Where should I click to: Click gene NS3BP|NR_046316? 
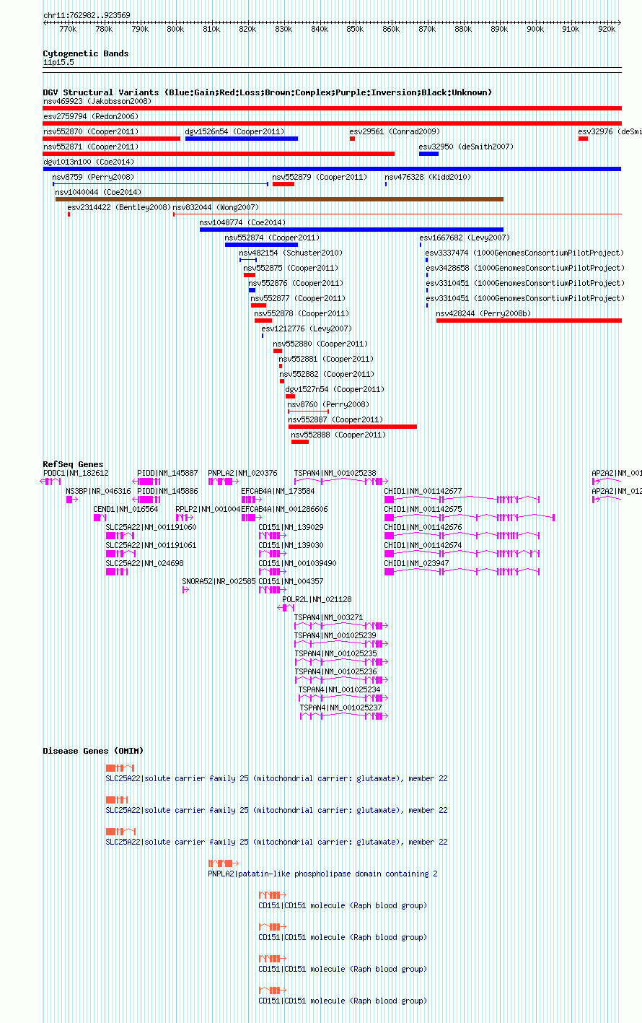coord(98,491)
